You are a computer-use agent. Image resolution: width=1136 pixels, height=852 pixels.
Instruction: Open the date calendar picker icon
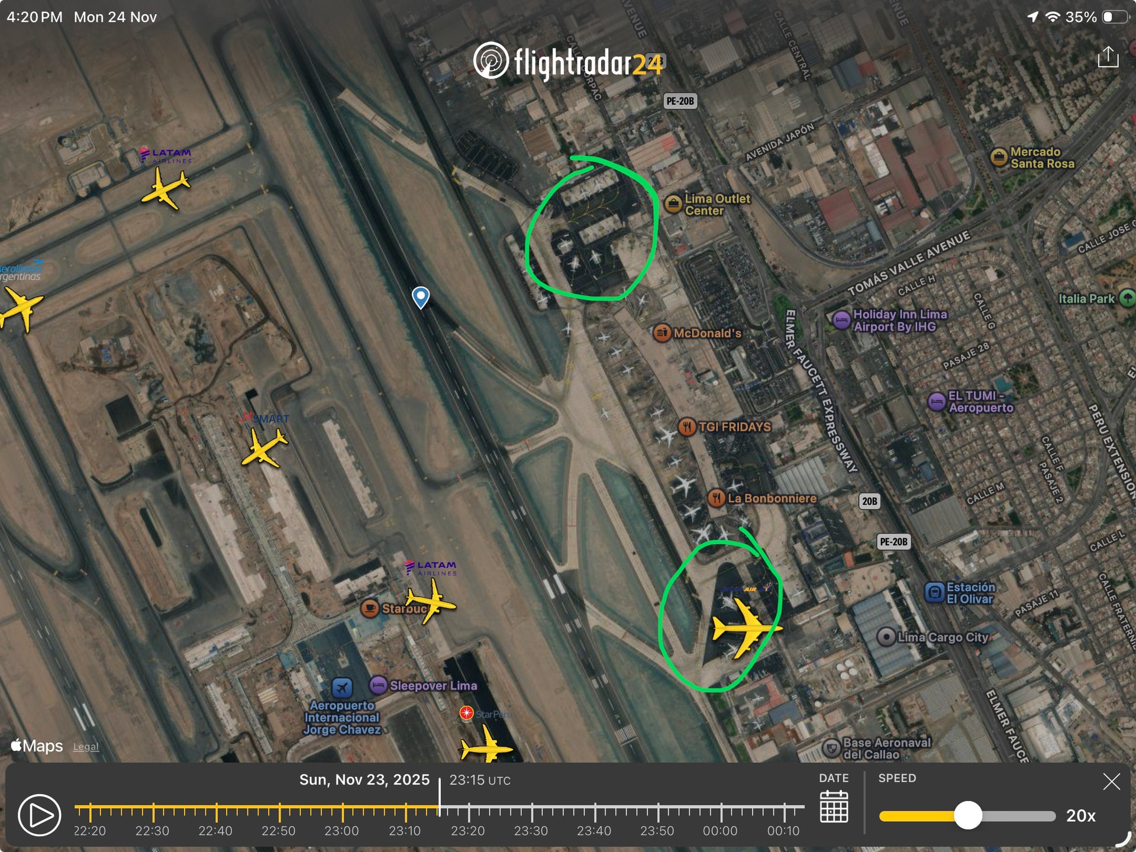834,807
